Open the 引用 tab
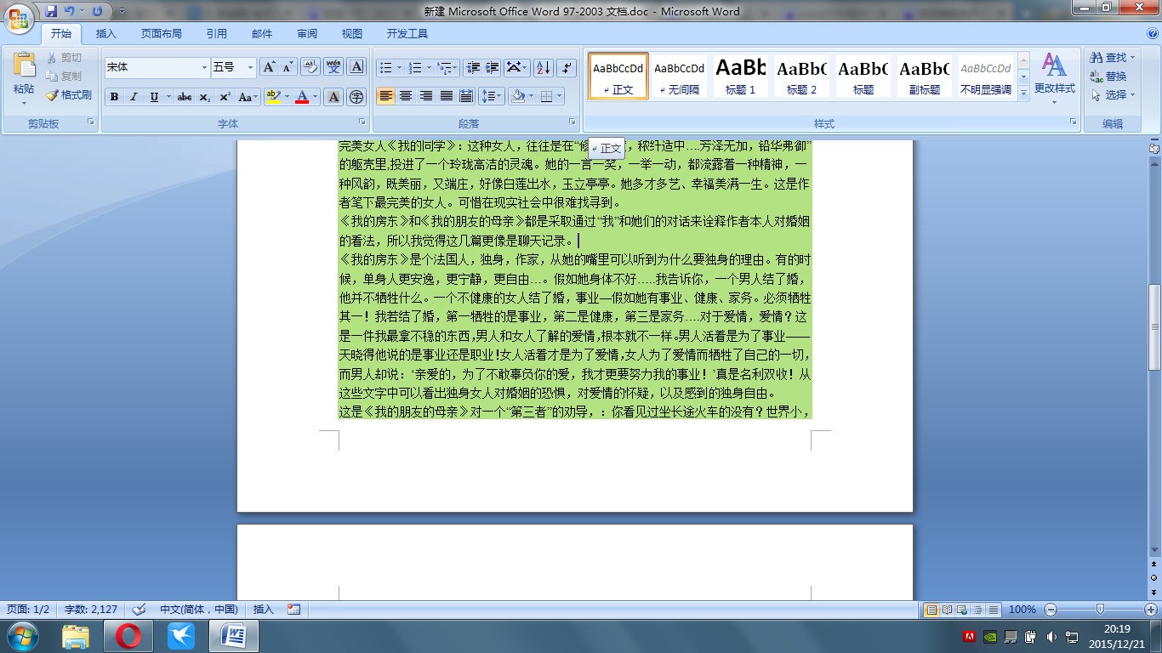The width and height of the screenshot is (1162, 653). click(x=216, y=34)
